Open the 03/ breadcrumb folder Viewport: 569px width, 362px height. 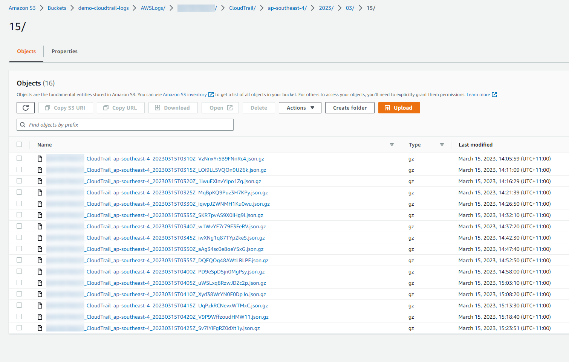(x=350, y=8)
